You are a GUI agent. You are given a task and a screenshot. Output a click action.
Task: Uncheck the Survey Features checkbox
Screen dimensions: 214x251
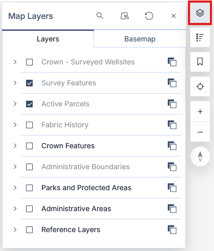(29, 83)
